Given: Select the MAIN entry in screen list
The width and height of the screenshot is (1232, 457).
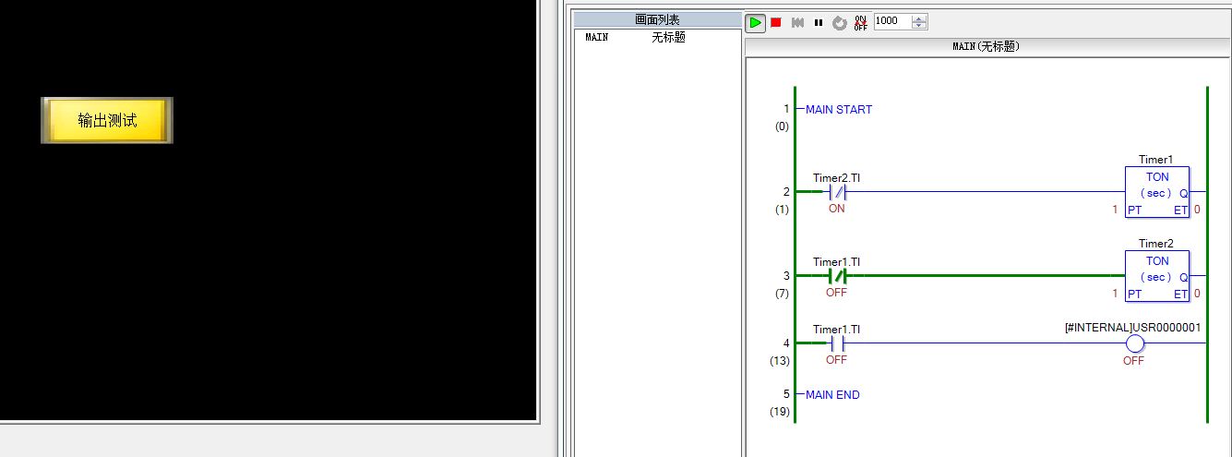Looking at the screenshot, I should pyautogui.click(x=597, y=38).
